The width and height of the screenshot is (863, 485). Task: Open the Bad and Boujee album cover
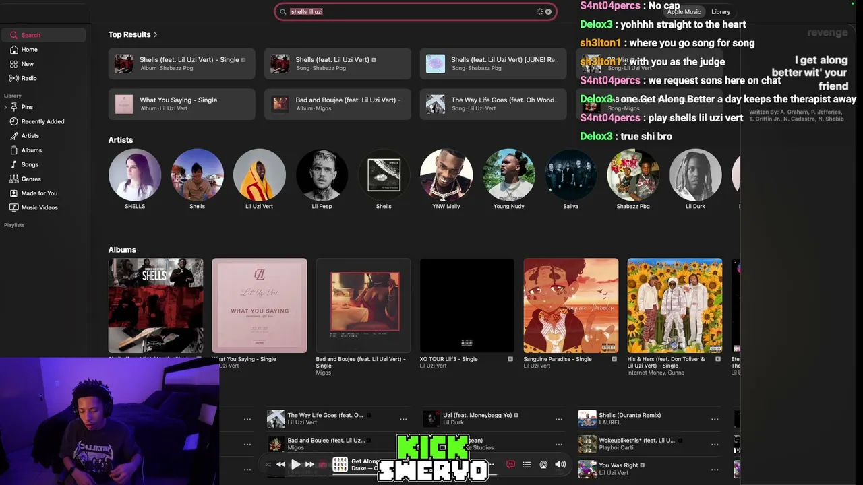tap(363, 306)
